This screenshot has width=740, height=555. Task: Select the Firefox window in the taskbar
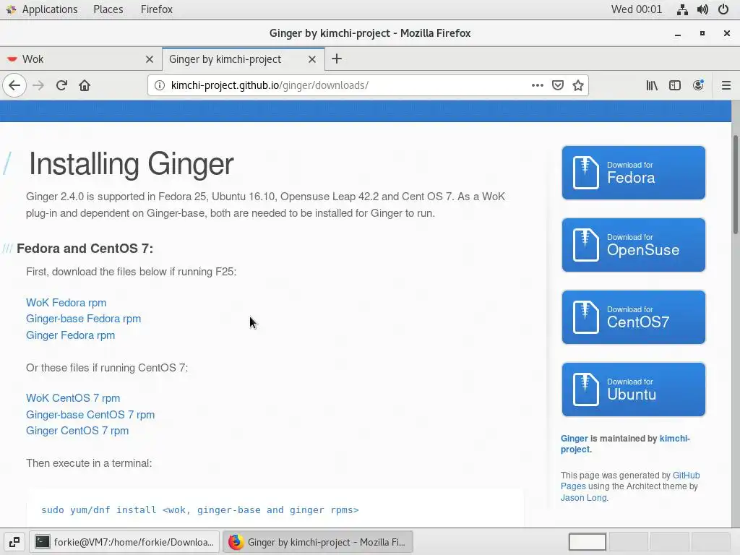[318, 542]
